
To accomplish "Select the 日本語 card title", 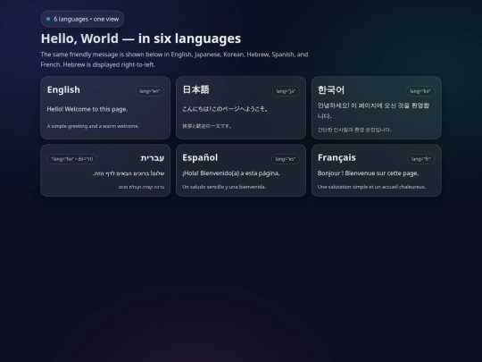I will (195, 90).
